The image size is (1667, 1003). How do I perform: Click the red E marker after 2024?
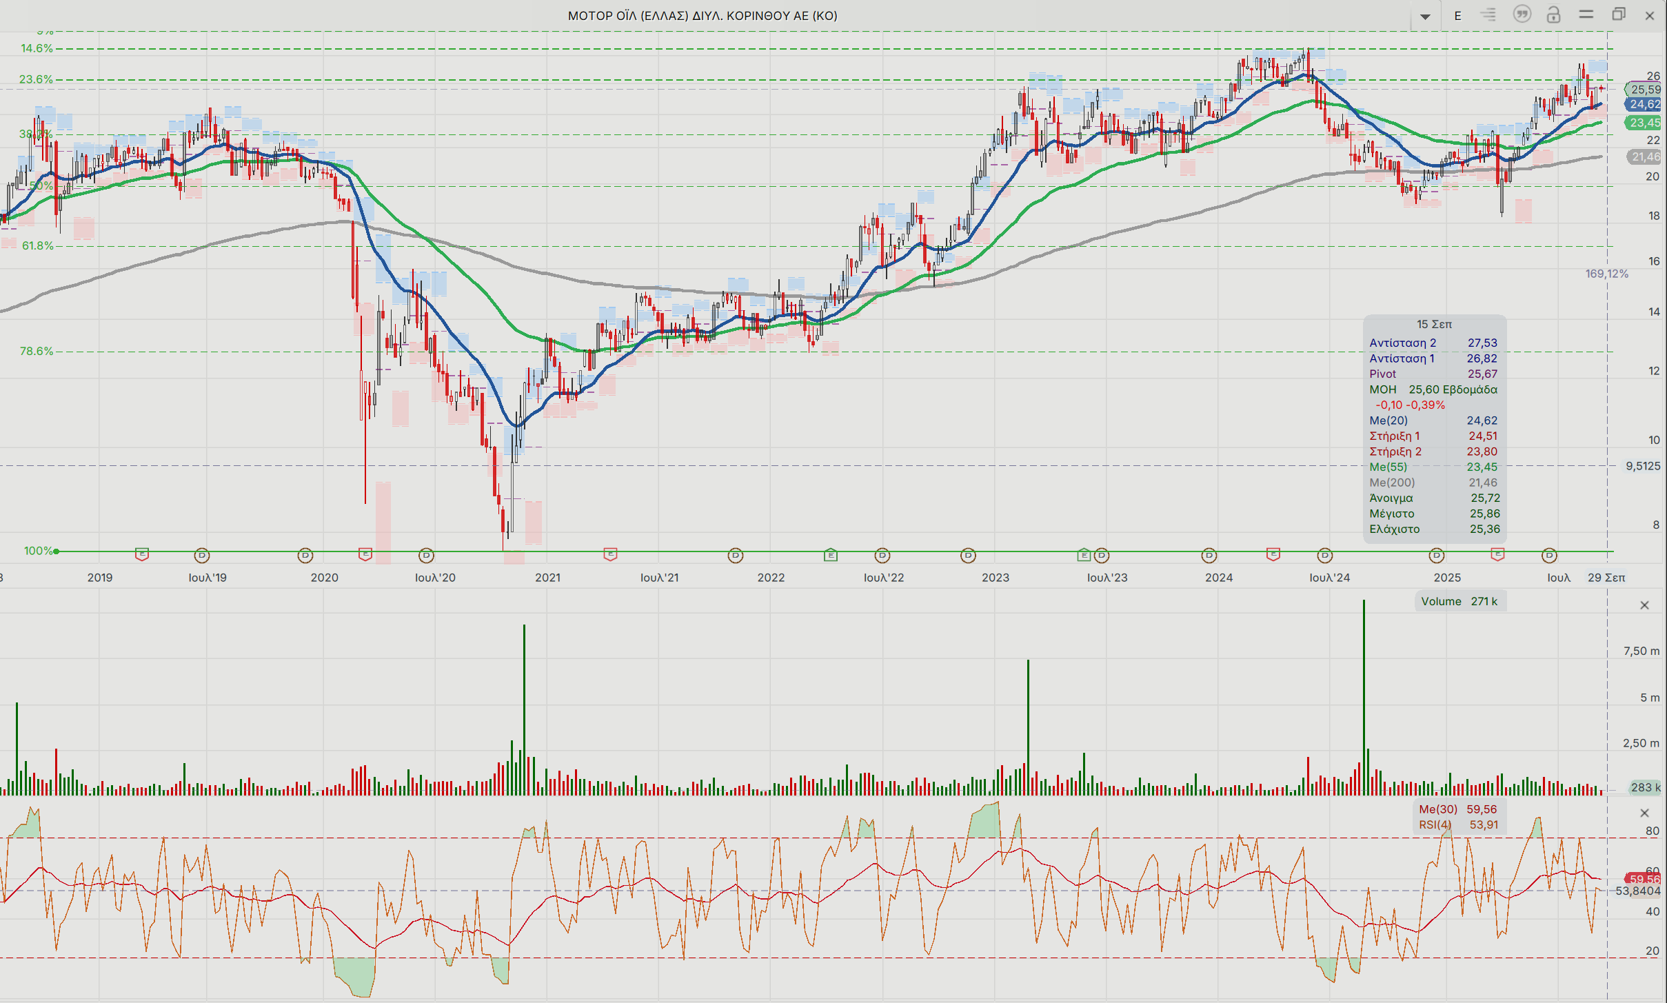[1273, 554]
